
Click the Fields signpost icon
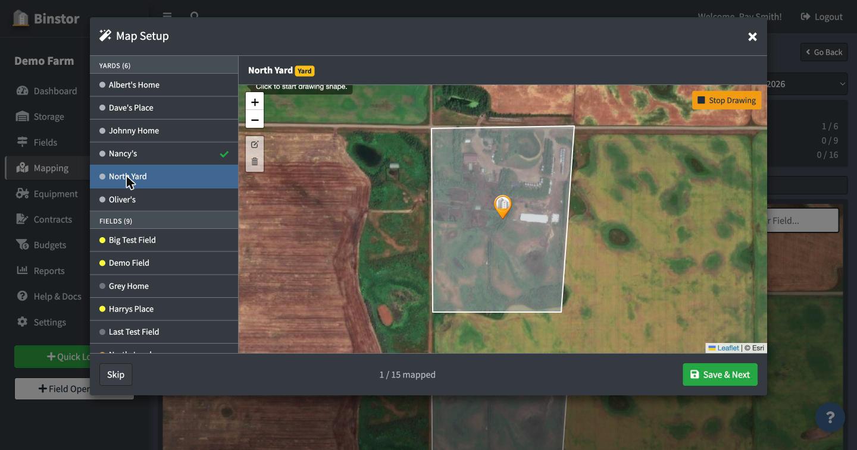(x=23, y=142)
